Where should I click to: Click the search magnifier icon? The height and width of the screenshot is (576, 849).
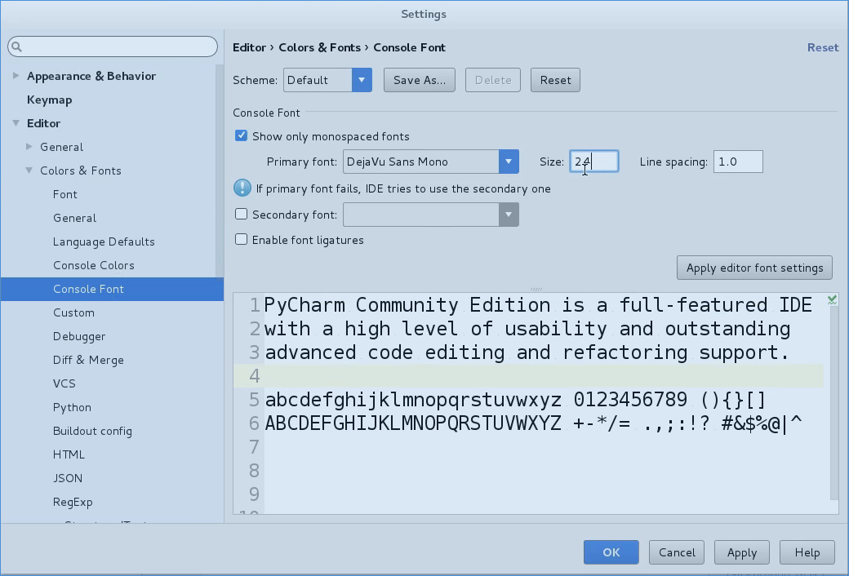click(x=16, y=47)
